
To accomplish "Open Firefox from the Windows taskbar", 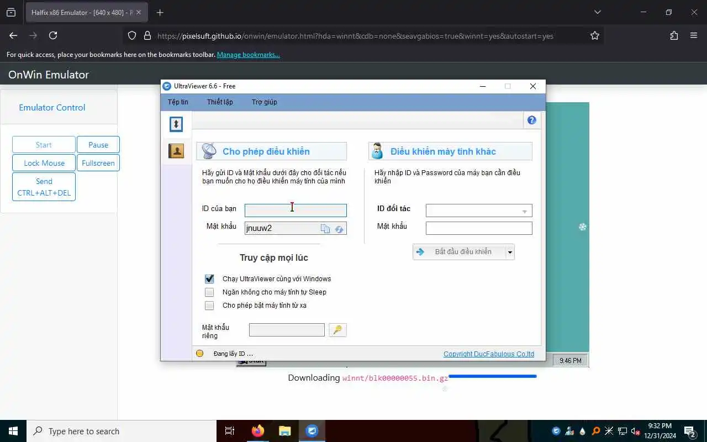I will tap(258, 431).
